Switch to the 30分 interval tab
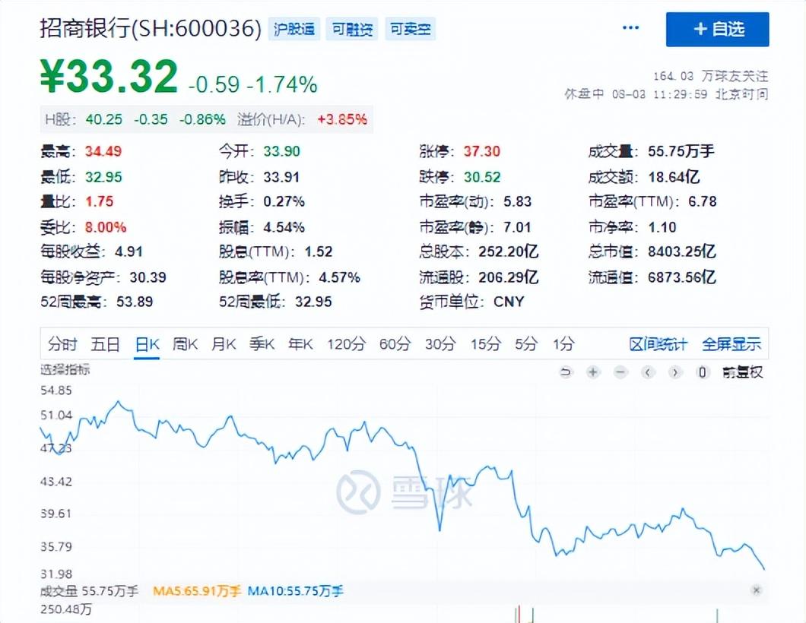Image resolution: width=806 pixels, height=623 pixels. [440, 343]
